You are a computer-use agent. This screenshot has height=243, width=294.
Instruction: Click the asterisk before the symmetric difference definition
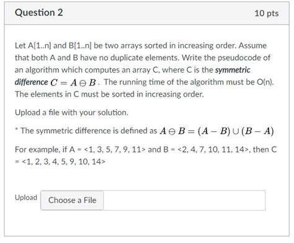click(16, 129)
